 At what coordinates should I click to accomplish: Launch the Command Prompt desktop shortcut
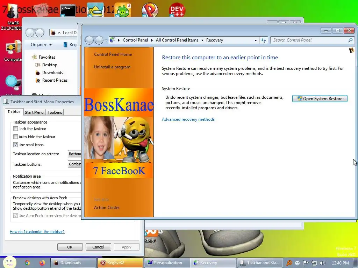[x=68, y=11]
